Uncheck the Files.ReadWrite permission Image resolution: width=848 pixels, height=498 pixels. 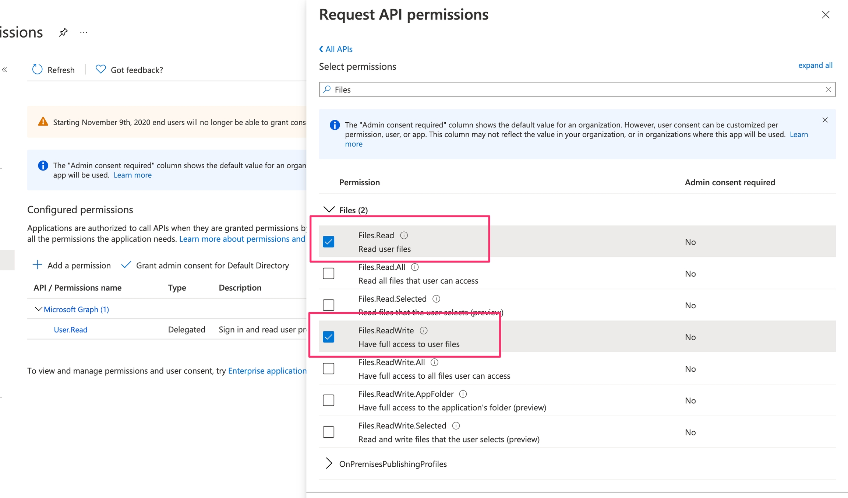pyautogui.click(x=328, y=337)
